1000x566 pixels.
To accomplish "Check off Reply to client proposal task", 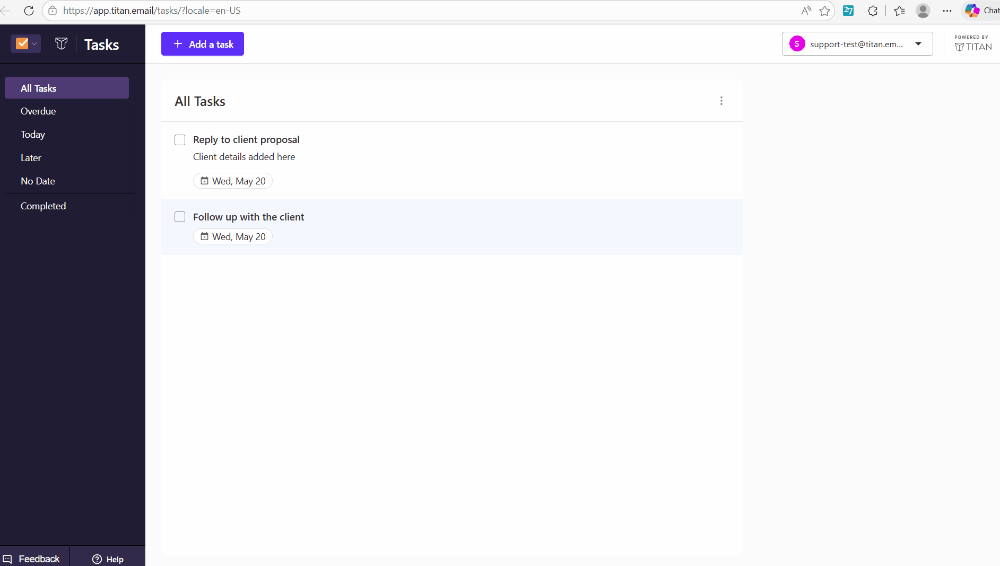I will click(180, 140).
